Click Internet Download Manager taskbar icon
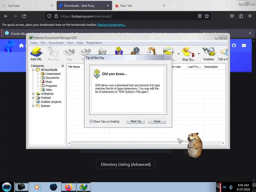 pyautogui.click(x=83, y=187)
